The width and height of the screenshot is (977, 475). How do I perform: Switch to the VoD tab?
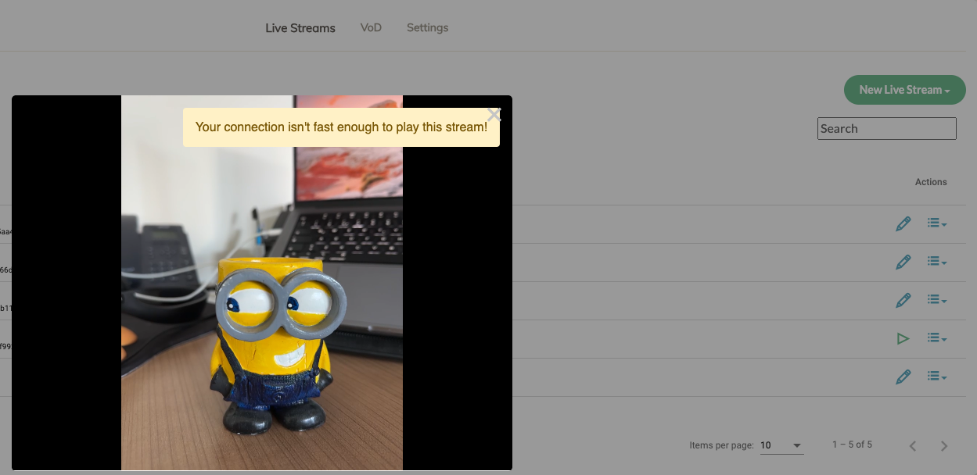coord(370,27)
